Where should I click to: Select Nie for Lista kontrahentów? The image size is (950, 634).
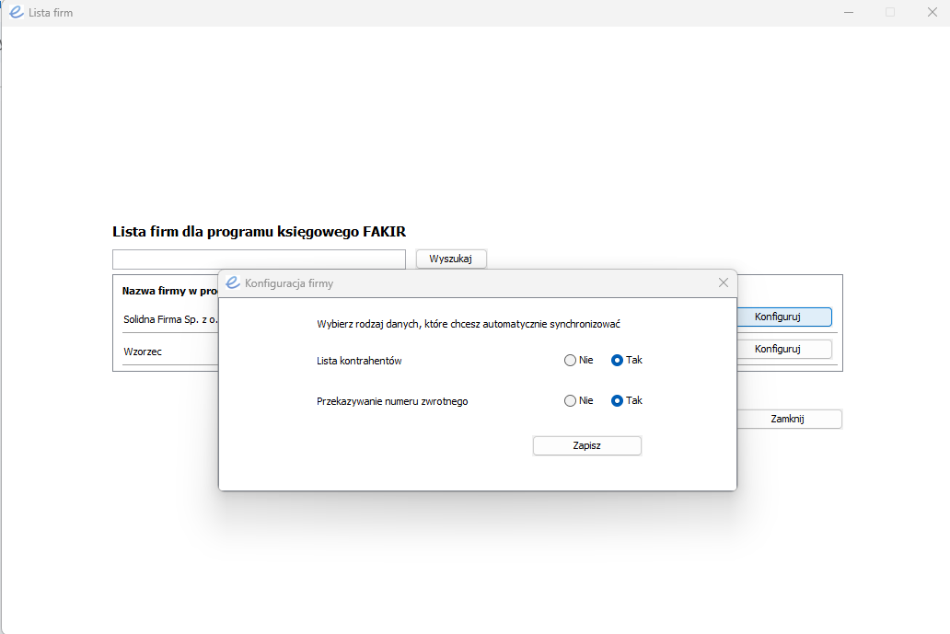point(570,361)
